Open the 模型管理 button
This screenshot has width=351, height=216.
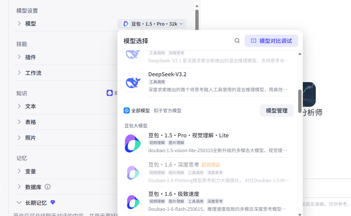(x=277, y=110)
